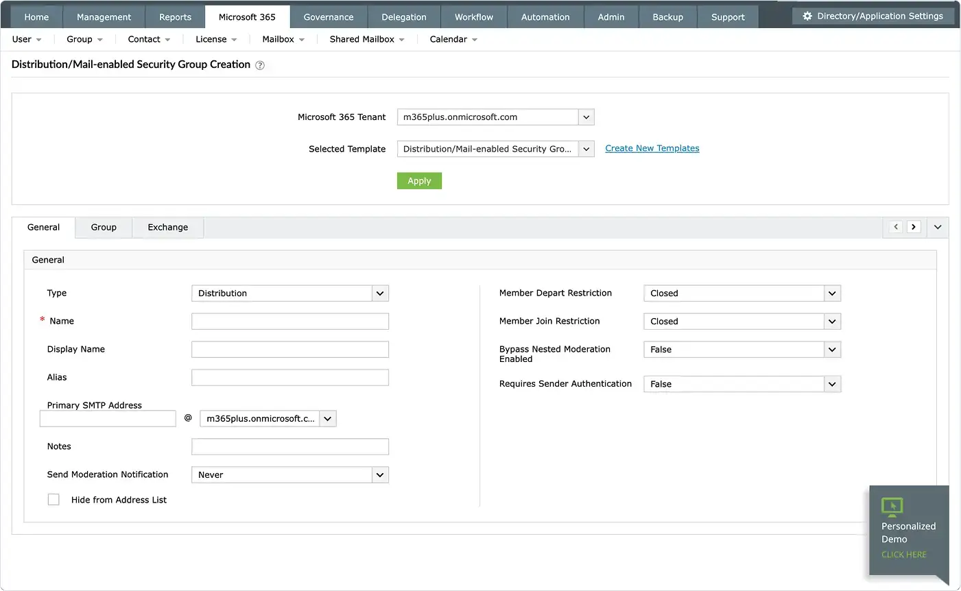Expand the Type dropdown showing Distribution
Image resolution: width=961 pixels, height=591 pixels.
(x=379, y=293)
